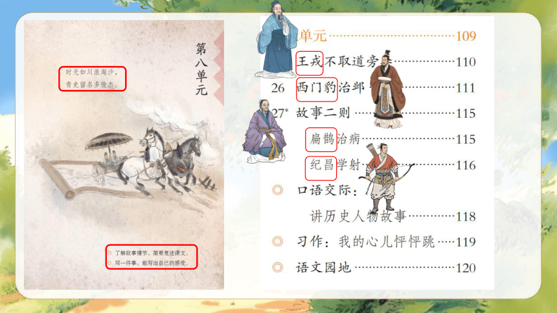Open the 我的心儿怦怦跳 writing entry

coord(387,242)
